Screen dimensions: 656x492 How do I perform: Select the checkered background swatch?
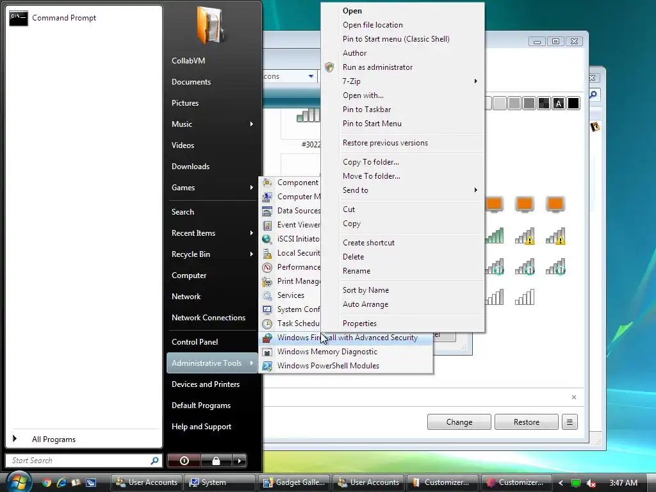[x=543, y=103]
